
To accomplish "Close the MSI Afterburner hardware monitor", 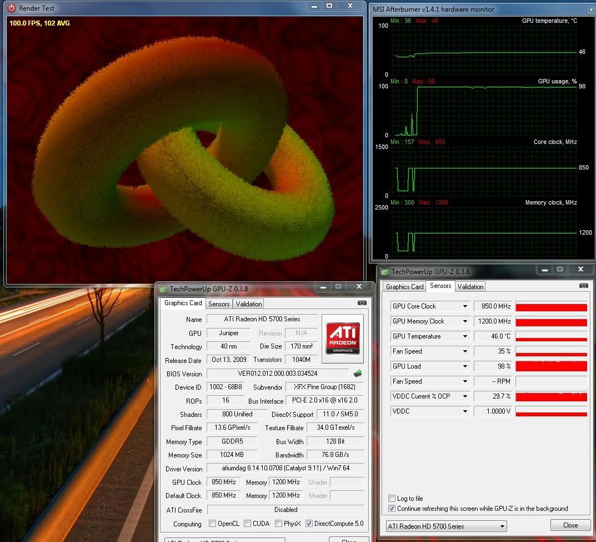I will (x=592, y=10).
